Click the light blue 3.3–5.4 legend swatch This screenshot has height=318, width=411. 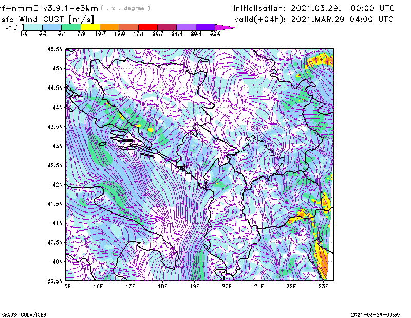pos(52,27)
